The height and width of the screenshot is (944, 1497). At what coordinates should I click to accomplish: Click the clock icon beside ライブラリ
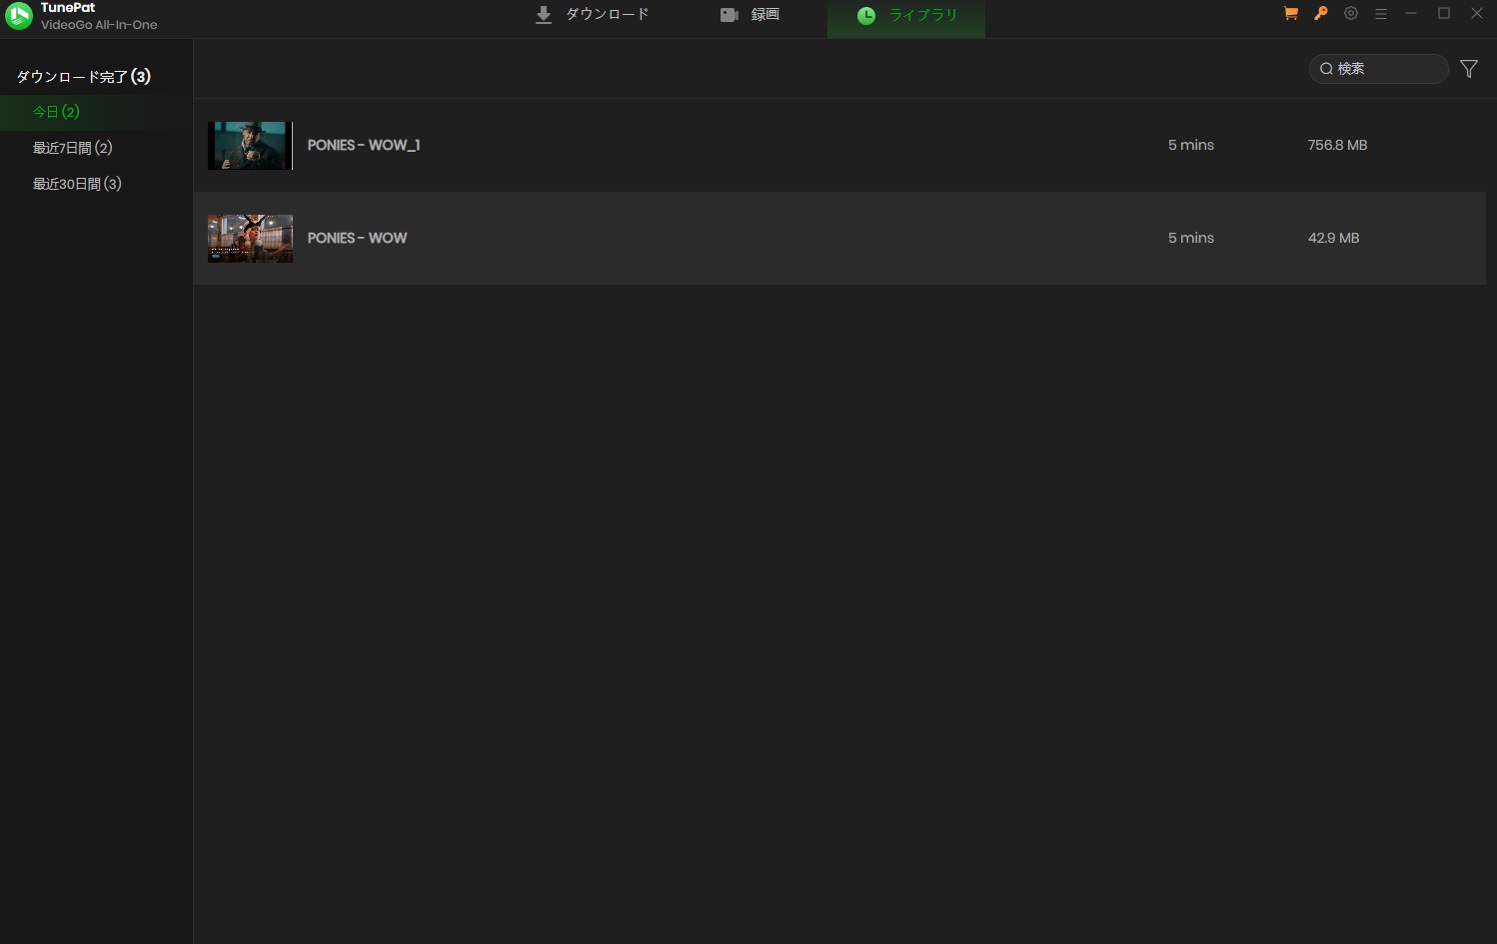[x=864, y=14]
